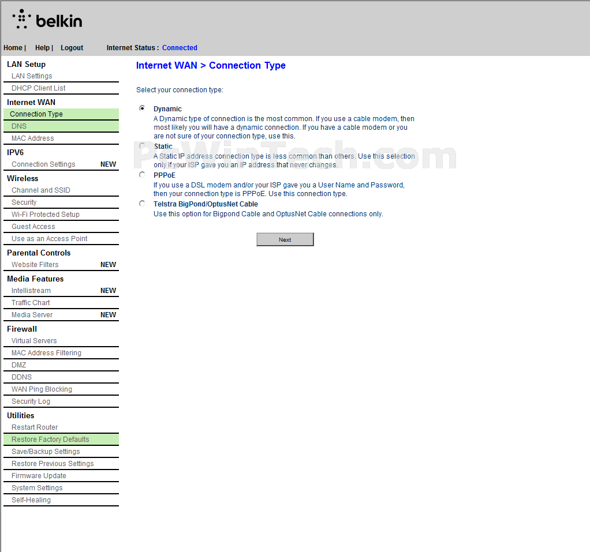Screen dimensions: 590x552
Task: Open System Settings page
Action: (37, 488)
